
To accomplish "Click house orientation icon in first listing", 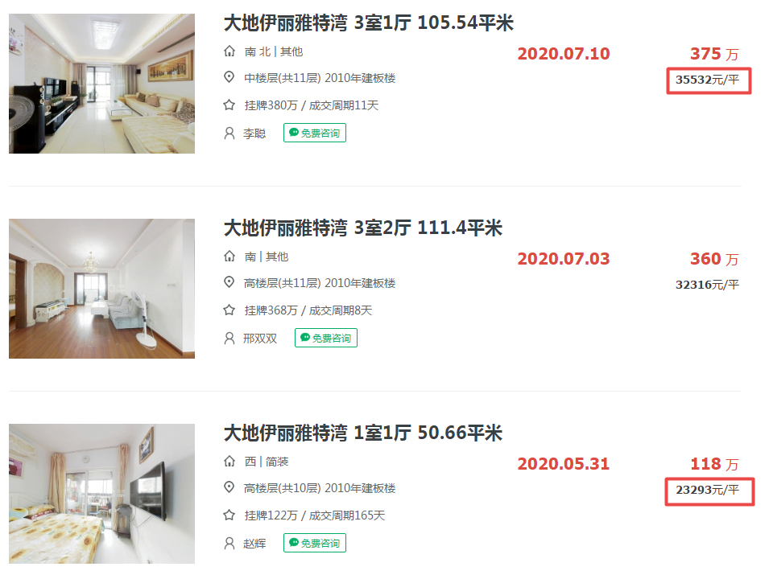I will coord(229,51).
